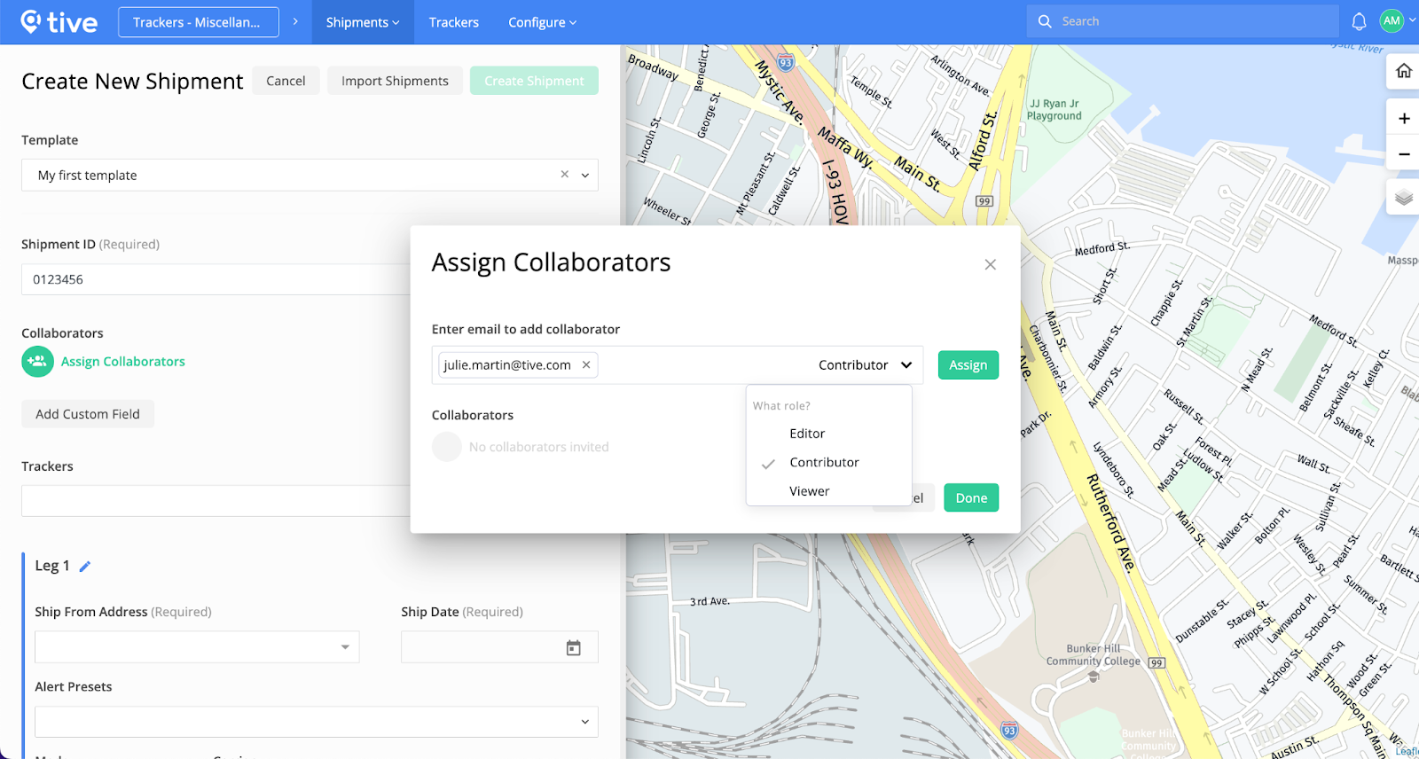Select the Editor role option

coord(807,434)
